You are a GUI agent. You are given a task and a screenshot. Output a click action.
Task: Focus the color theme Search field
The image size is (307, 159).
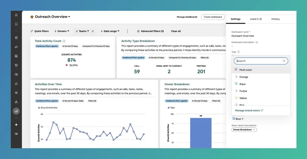[x=261, y=61]
